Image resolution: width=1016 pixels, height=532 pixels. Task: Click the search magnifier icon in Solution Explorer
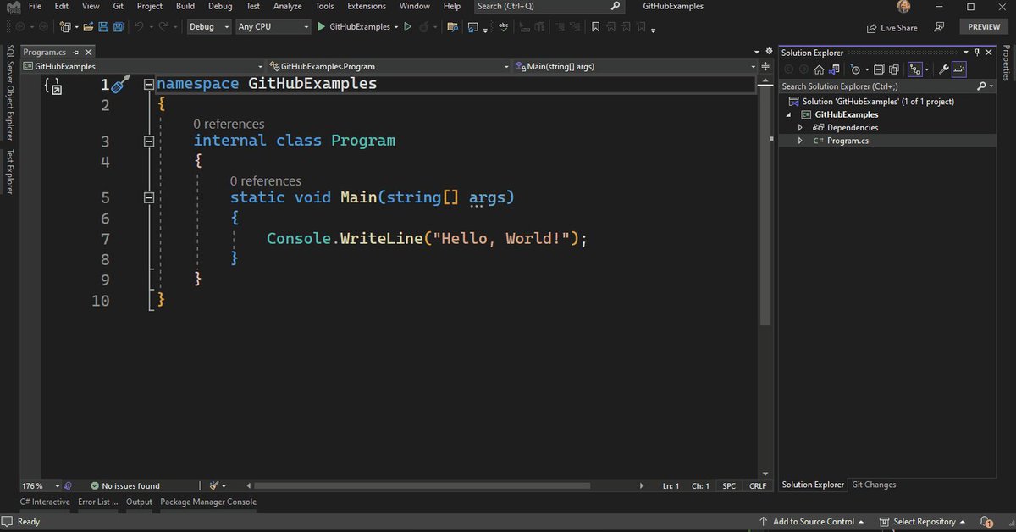point(981,86)
